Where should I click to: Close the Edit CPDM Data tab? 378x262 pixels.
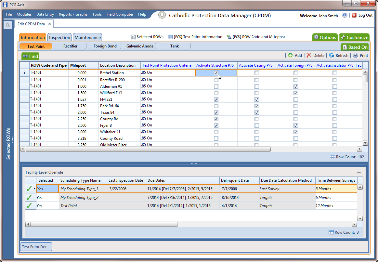pyautogui.click(x=49, y=24)
